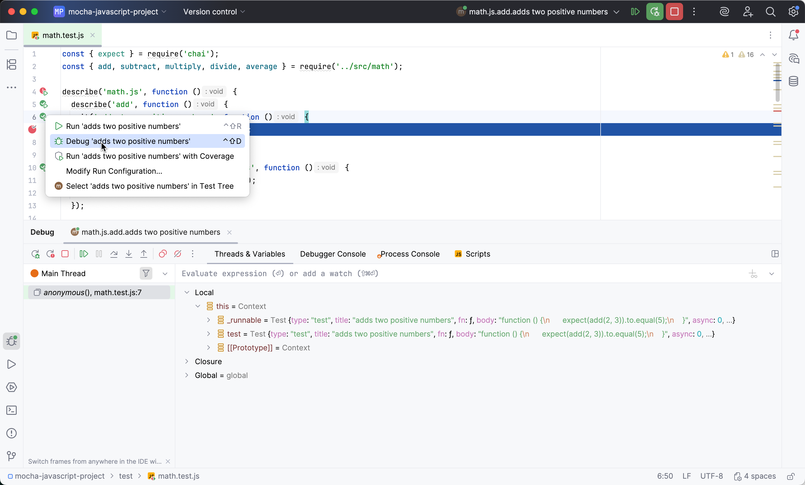Open Git tool window in sidebar
This screenshot has width=805, height=485.
(x=11, y=456)
